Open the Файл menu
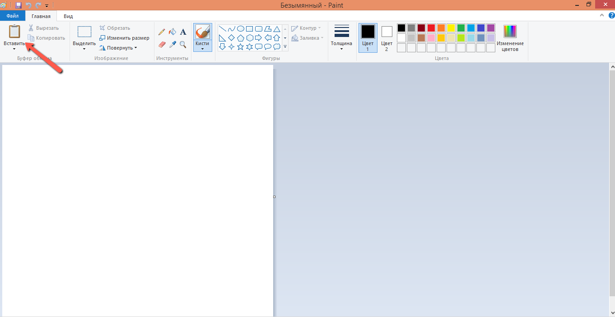 pyautogui.click(x=12, y=16)
